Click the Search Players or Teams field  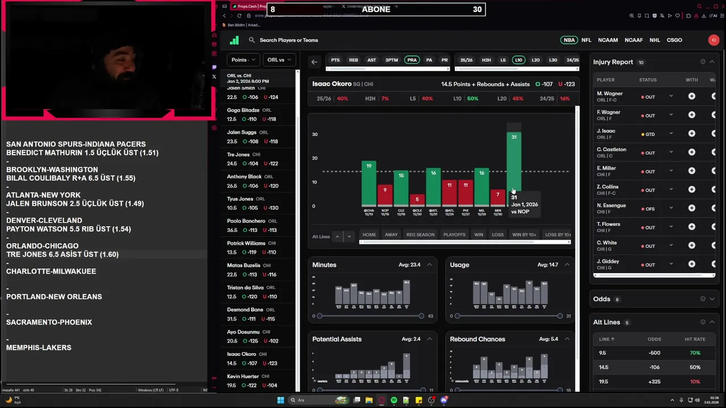point(289,40)
